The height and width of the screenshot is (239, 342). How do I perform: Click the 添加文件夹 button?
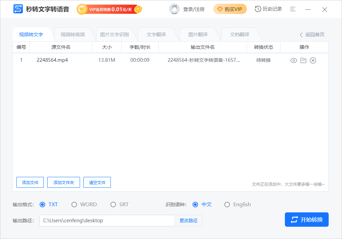64,182
